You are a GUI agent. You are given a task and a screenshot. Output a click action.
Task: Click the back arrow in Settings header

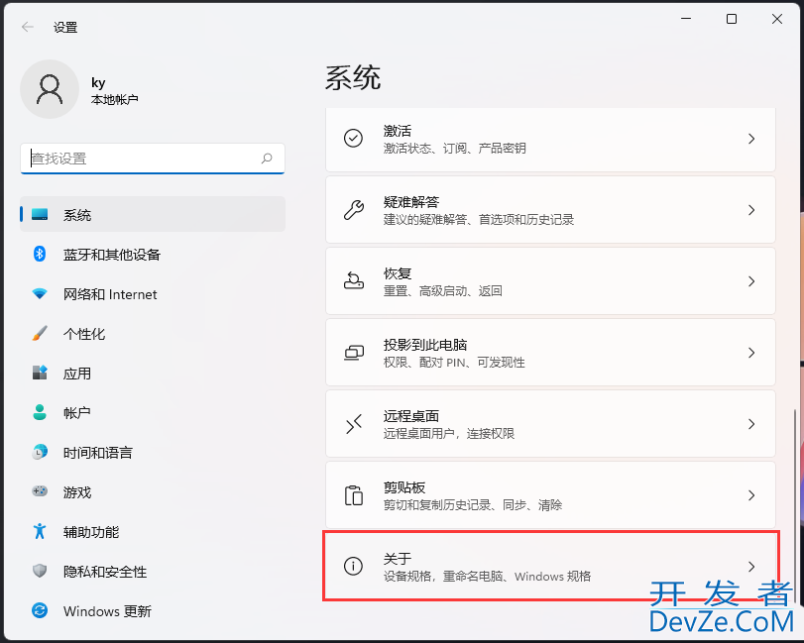tap(28, 27)
